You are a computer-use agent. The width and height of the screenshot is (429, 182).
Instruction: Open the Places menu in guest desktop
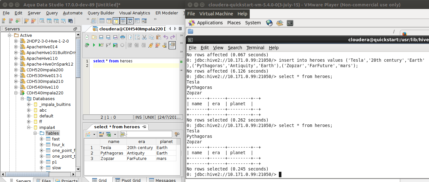234,23
